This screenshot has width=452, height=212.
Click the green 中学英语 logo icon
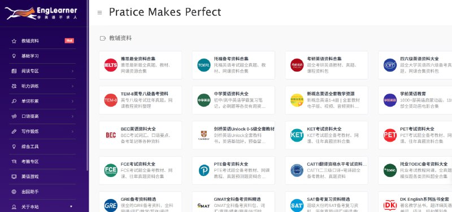(x=204, y=100)
